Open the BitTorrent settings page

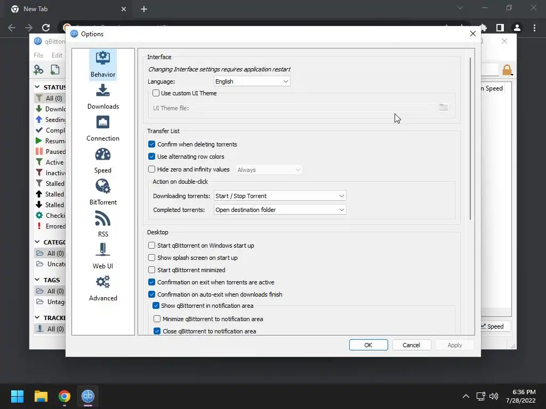[x=103, y=193]
